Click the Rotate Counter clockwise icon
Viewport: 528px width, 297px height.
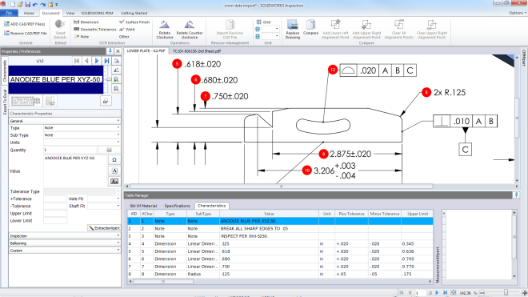[x=190, y=25]
